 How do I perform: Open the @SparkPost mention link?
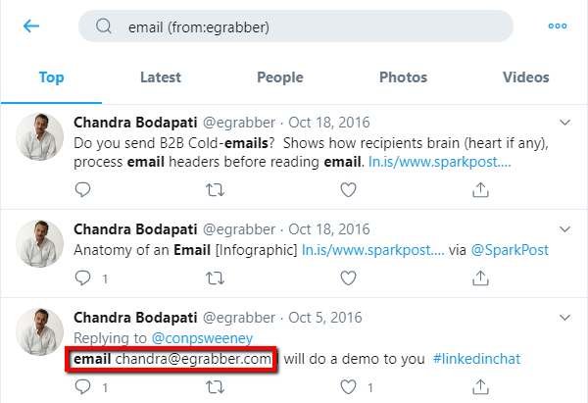click(x=510, y=250)
